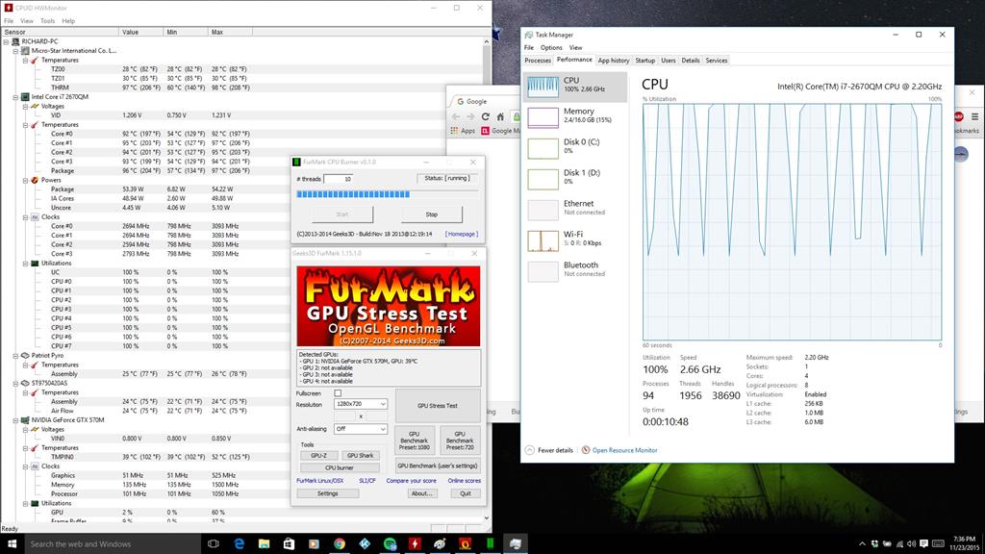Open the Windows Store taskbar icon
Screen dimensions: 985x554
(x=289, y=544)
